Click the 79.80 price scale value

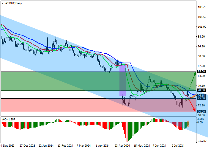point(202,86)
